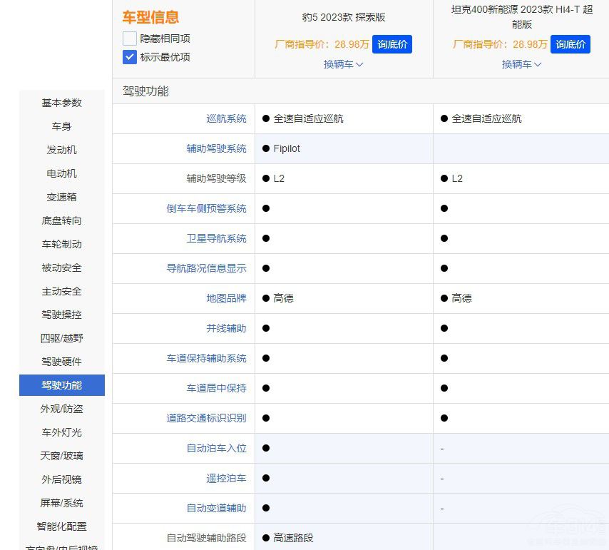This screenshot has height=550, width=609.
Task: Uncheck the 标示最优项 checkbox
Action: click(130, 57)
